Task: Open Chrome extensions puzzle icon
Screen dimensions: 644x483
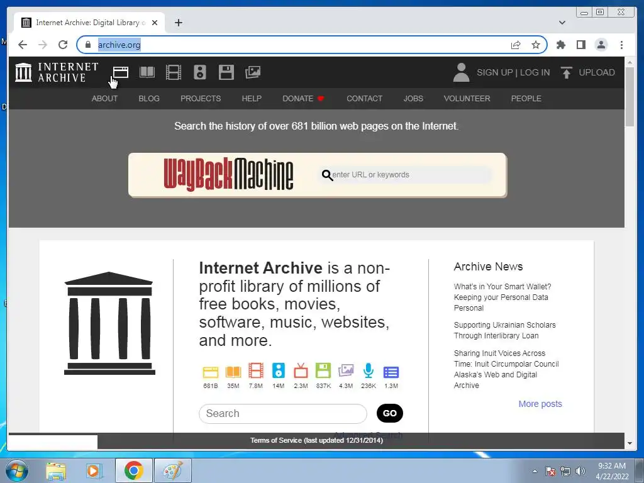Action: [560, 45]
